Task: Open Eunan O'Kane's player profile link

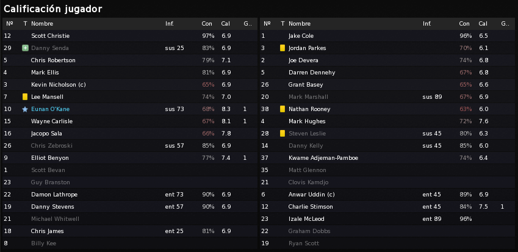Action: [50, 109]
